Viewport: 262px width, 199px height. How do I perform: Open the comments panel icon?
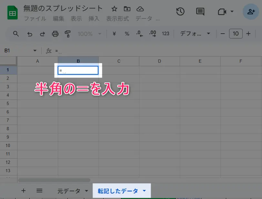click(x=200, y=12)
